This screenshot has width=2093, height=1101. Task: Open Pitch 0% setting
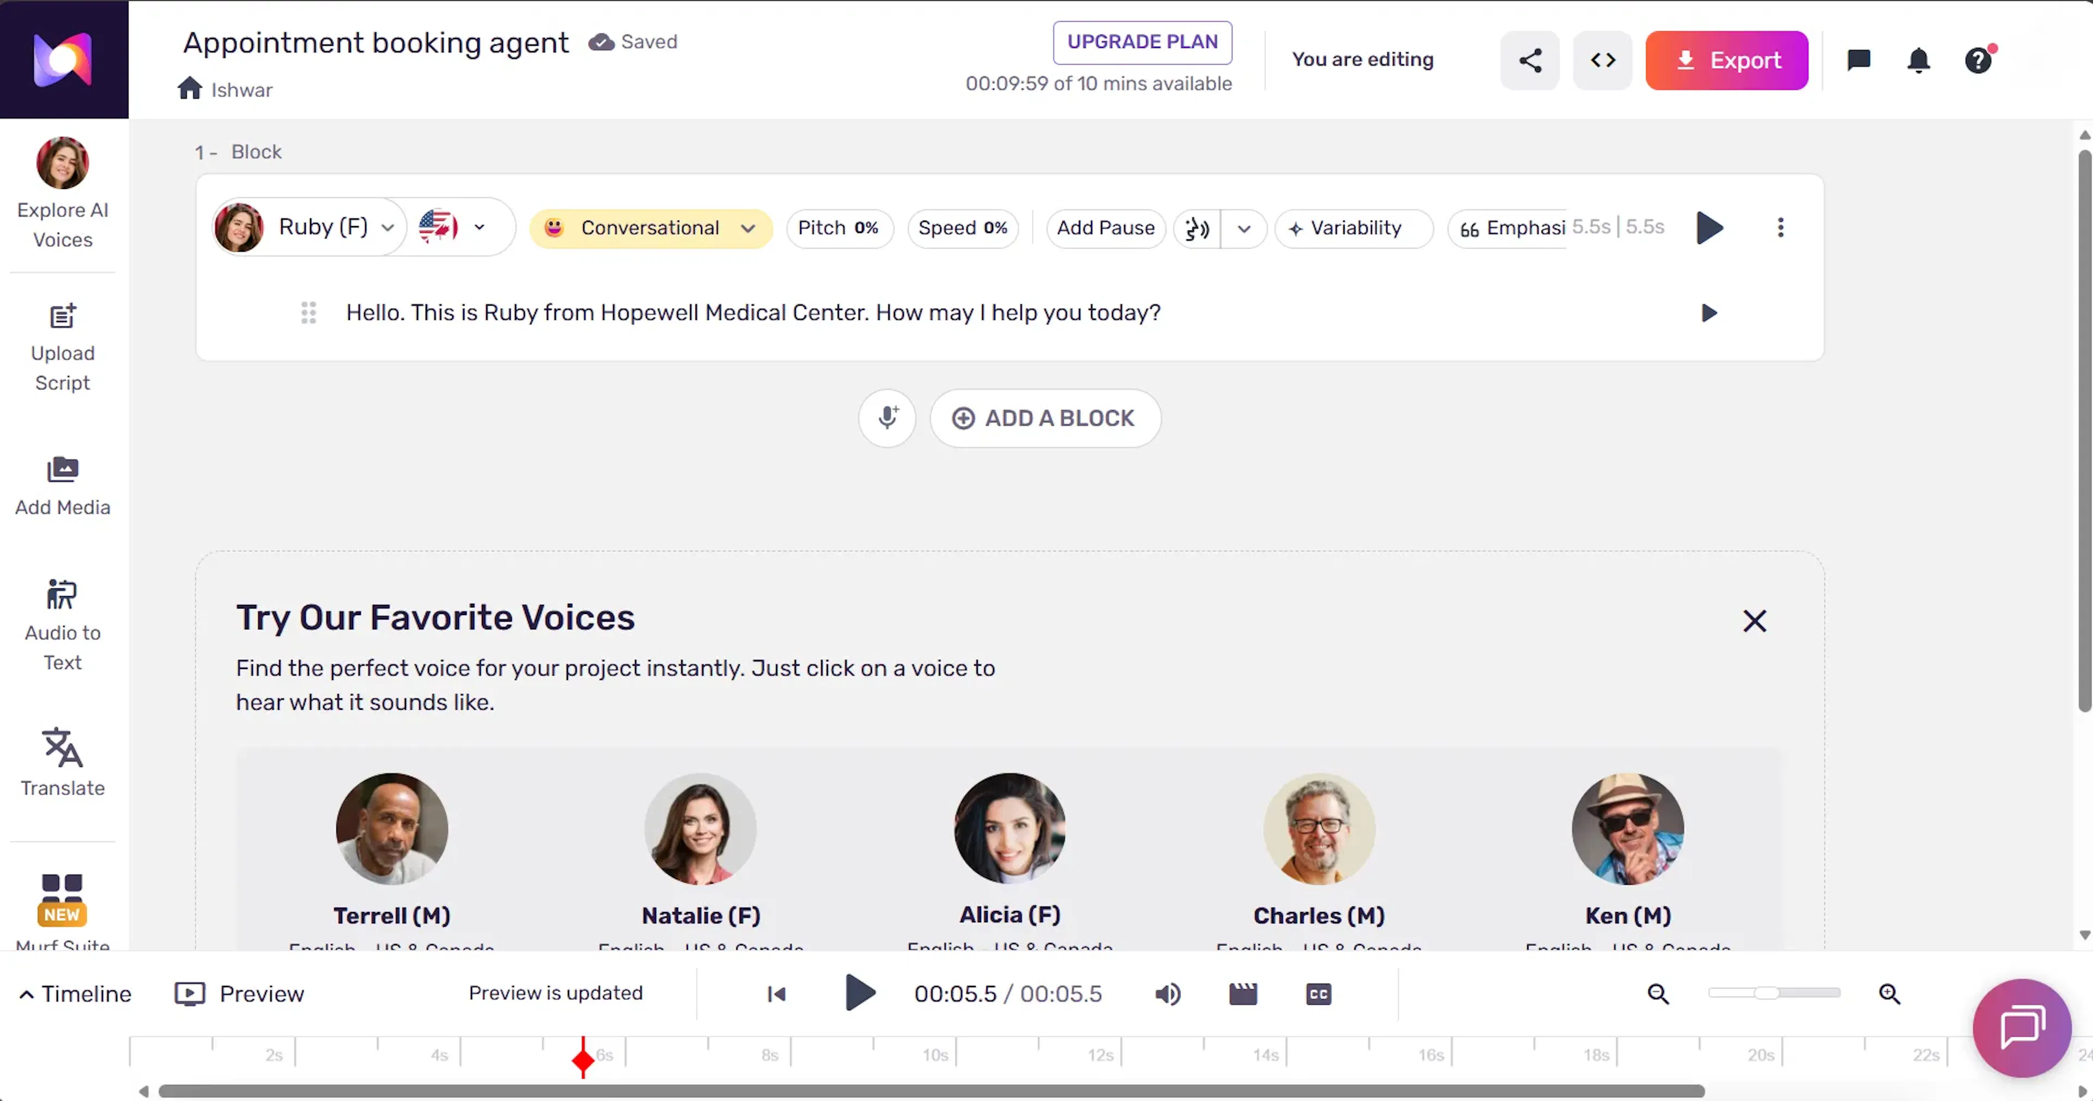839,228
